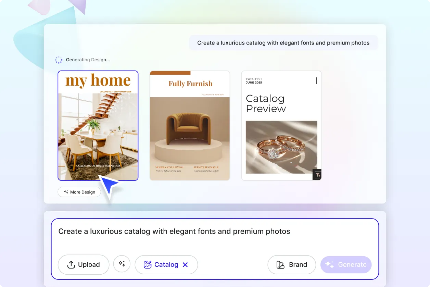Open the Brand button

click(x=292, y=264)
